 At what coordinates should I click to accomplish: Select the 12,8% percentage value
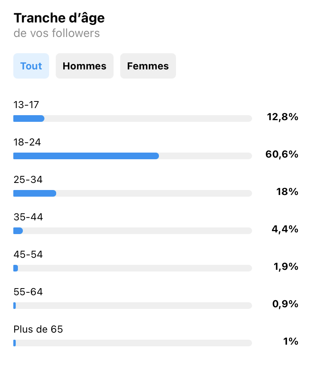[282, 117]
